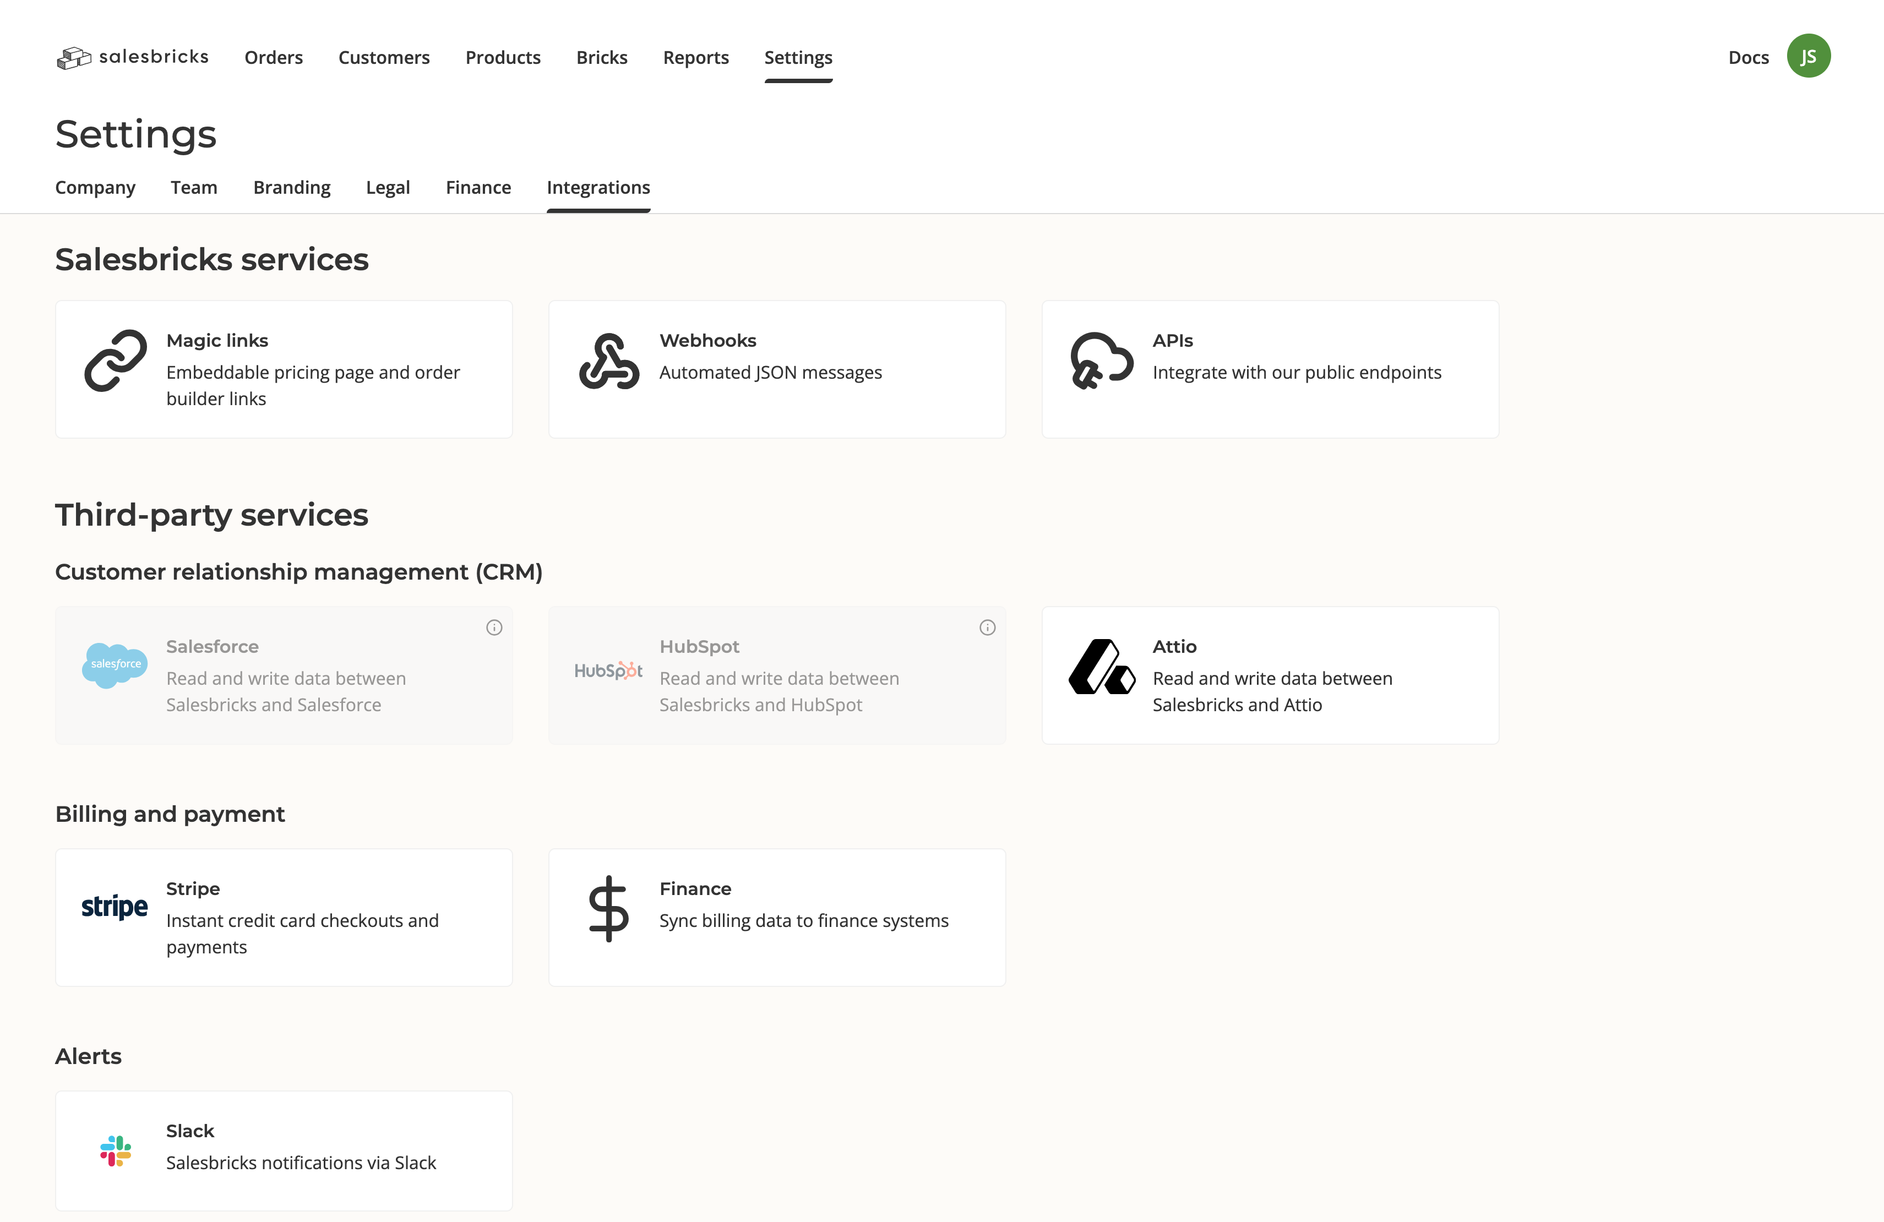
Task: Click the Finance dollar sign icon
Action: pyautogui.click(x=609, y=909)
